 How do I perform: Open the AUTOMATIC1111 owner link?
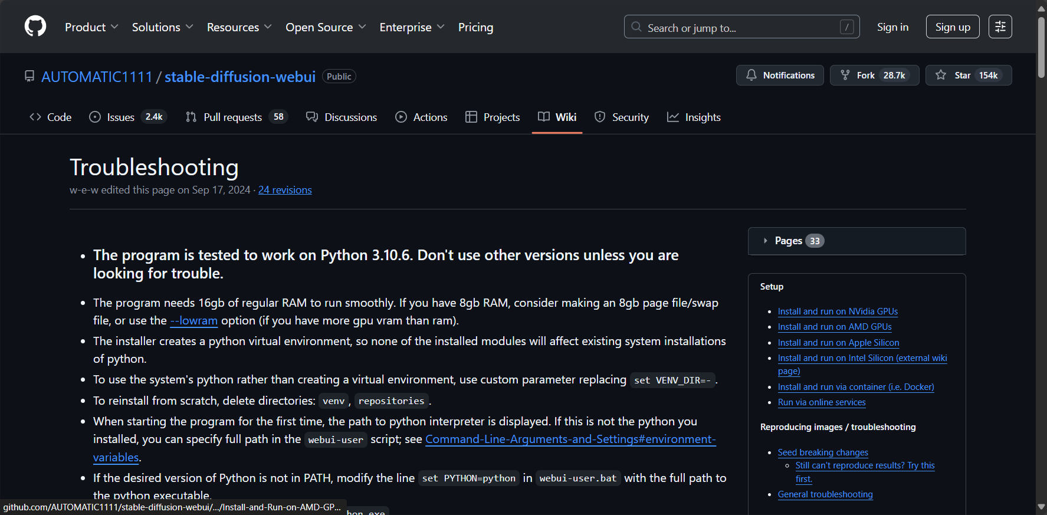[97, 77]
